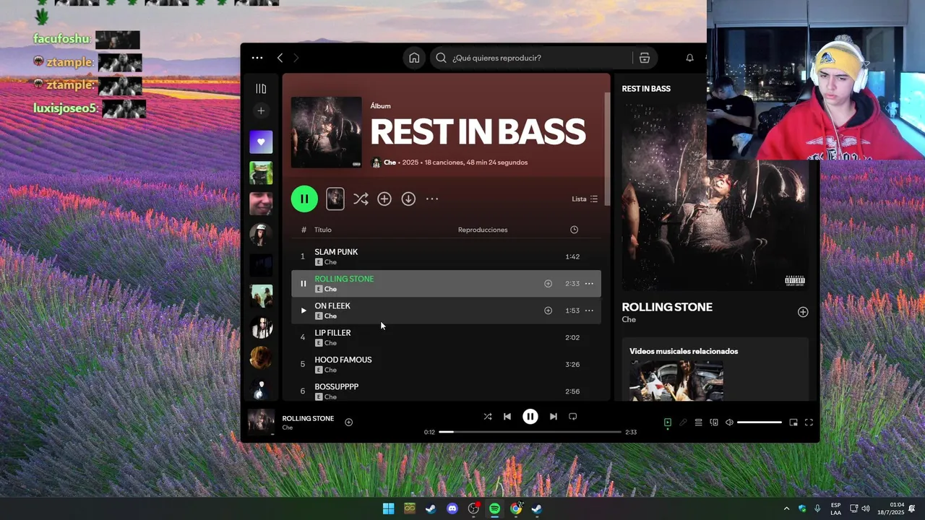Skip to previous track

[x=507, y=417]
